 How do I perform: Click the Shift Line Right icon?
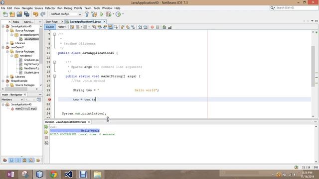146,27
